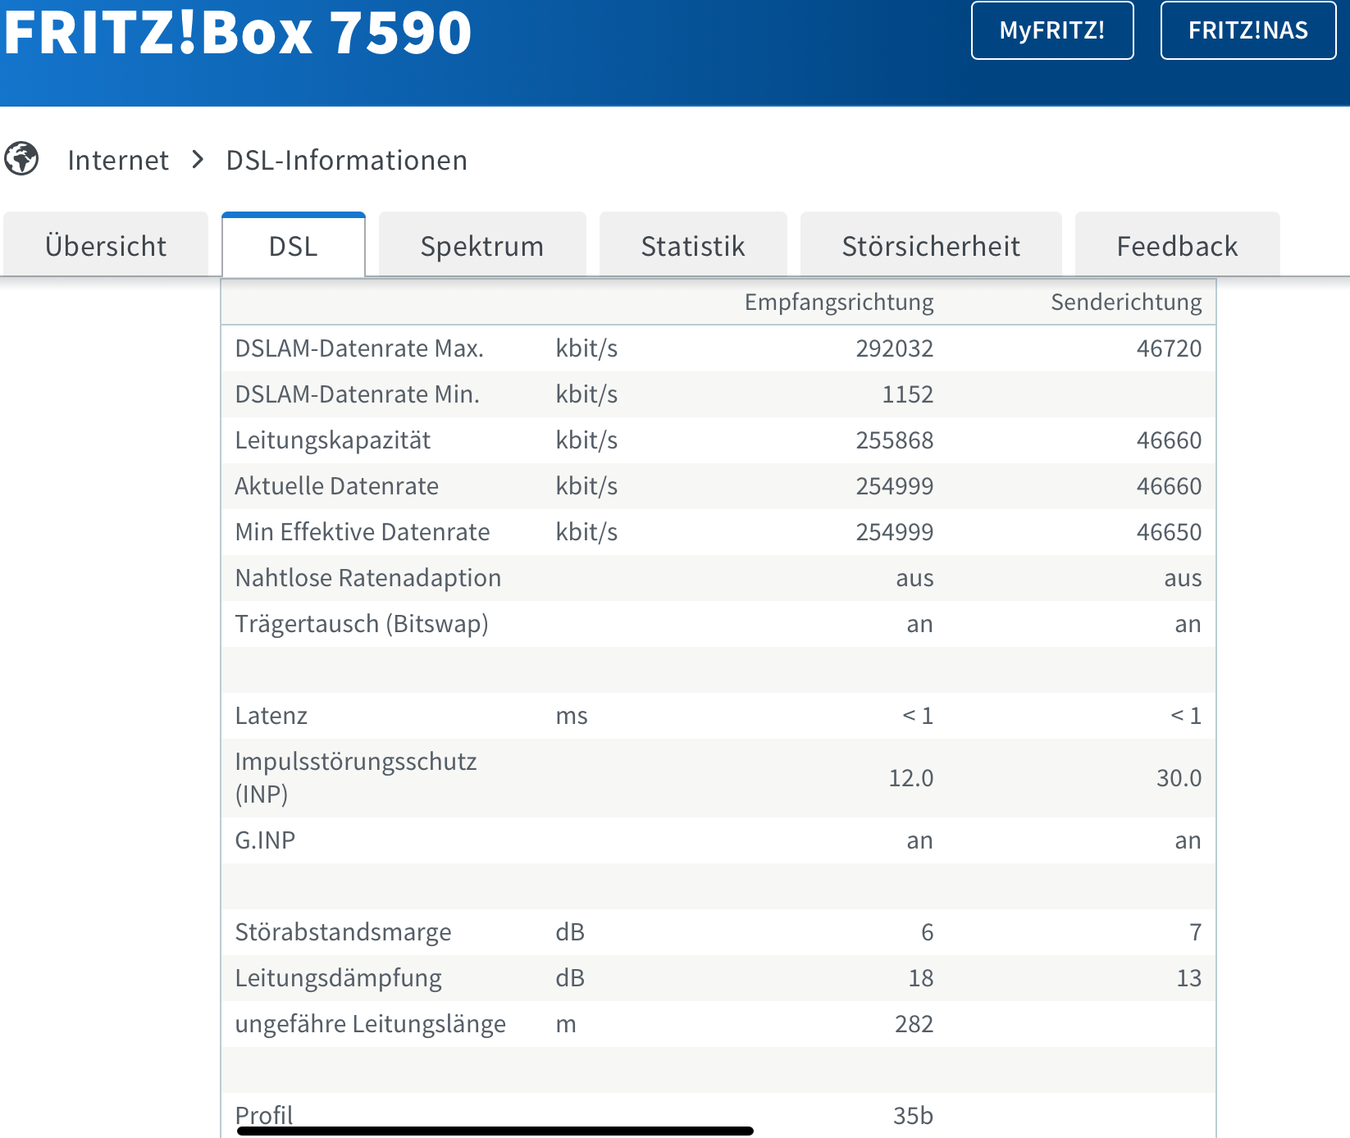Click G.INP receive value an
The height and width of the screenshot is (1138, 1350).
point(919,841)
